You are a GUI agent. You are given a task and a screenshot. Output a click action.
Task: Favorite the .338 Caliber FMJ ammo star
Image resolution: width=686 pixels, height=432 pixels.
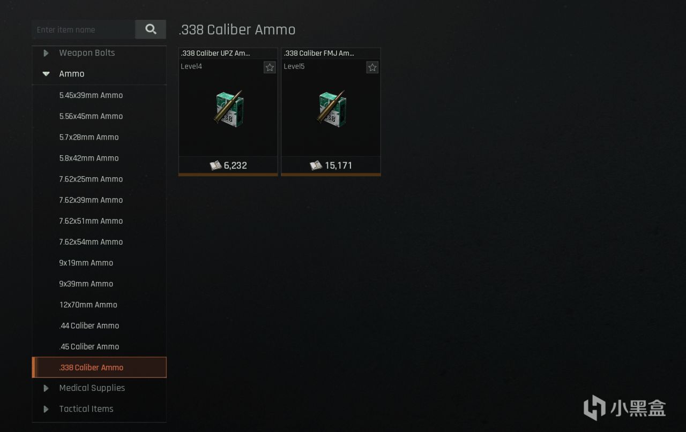pyautogui.click(x=372, y=67)
